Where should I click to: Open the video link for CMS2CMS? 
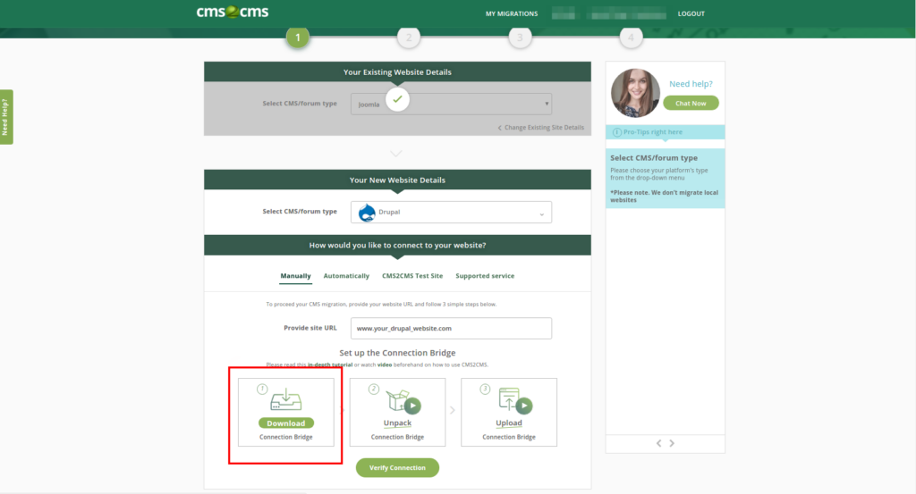coord(385,365)
